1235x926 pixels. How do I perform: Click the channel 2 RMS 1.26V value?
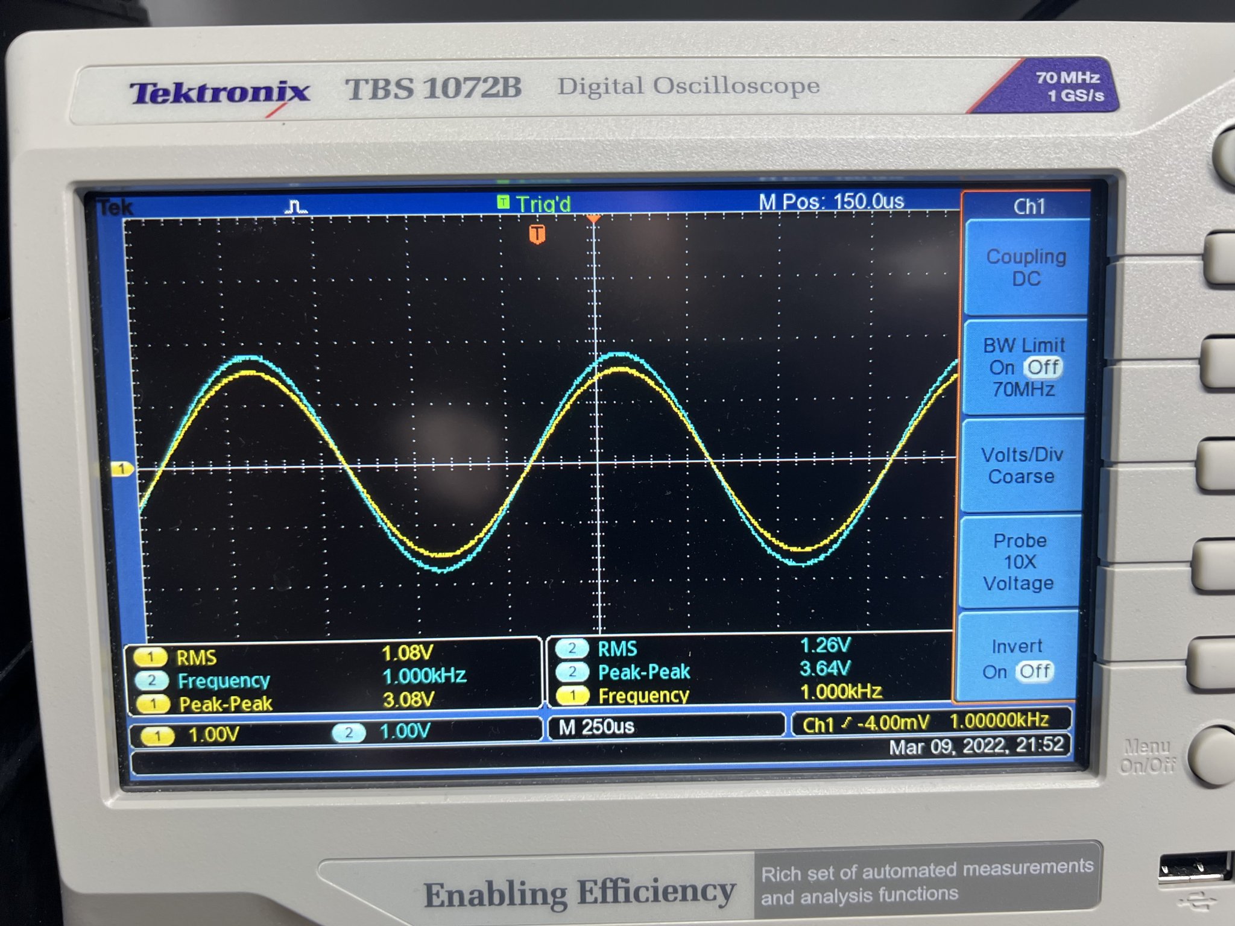pyautogui.click(x=825, y=645)
